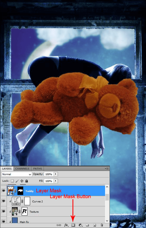Click the link layers icon
Image resolution: width=146 pixels, height=228 pixels.
59,225
